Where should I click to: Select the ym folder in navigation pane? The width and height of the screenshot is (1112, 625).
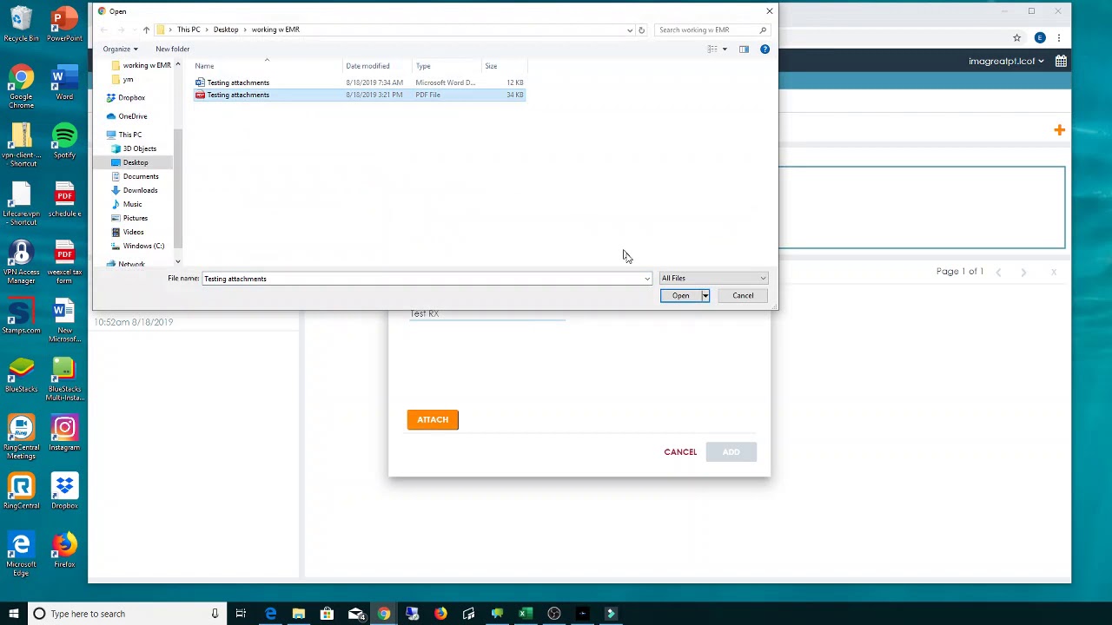[x=128, y=80]
